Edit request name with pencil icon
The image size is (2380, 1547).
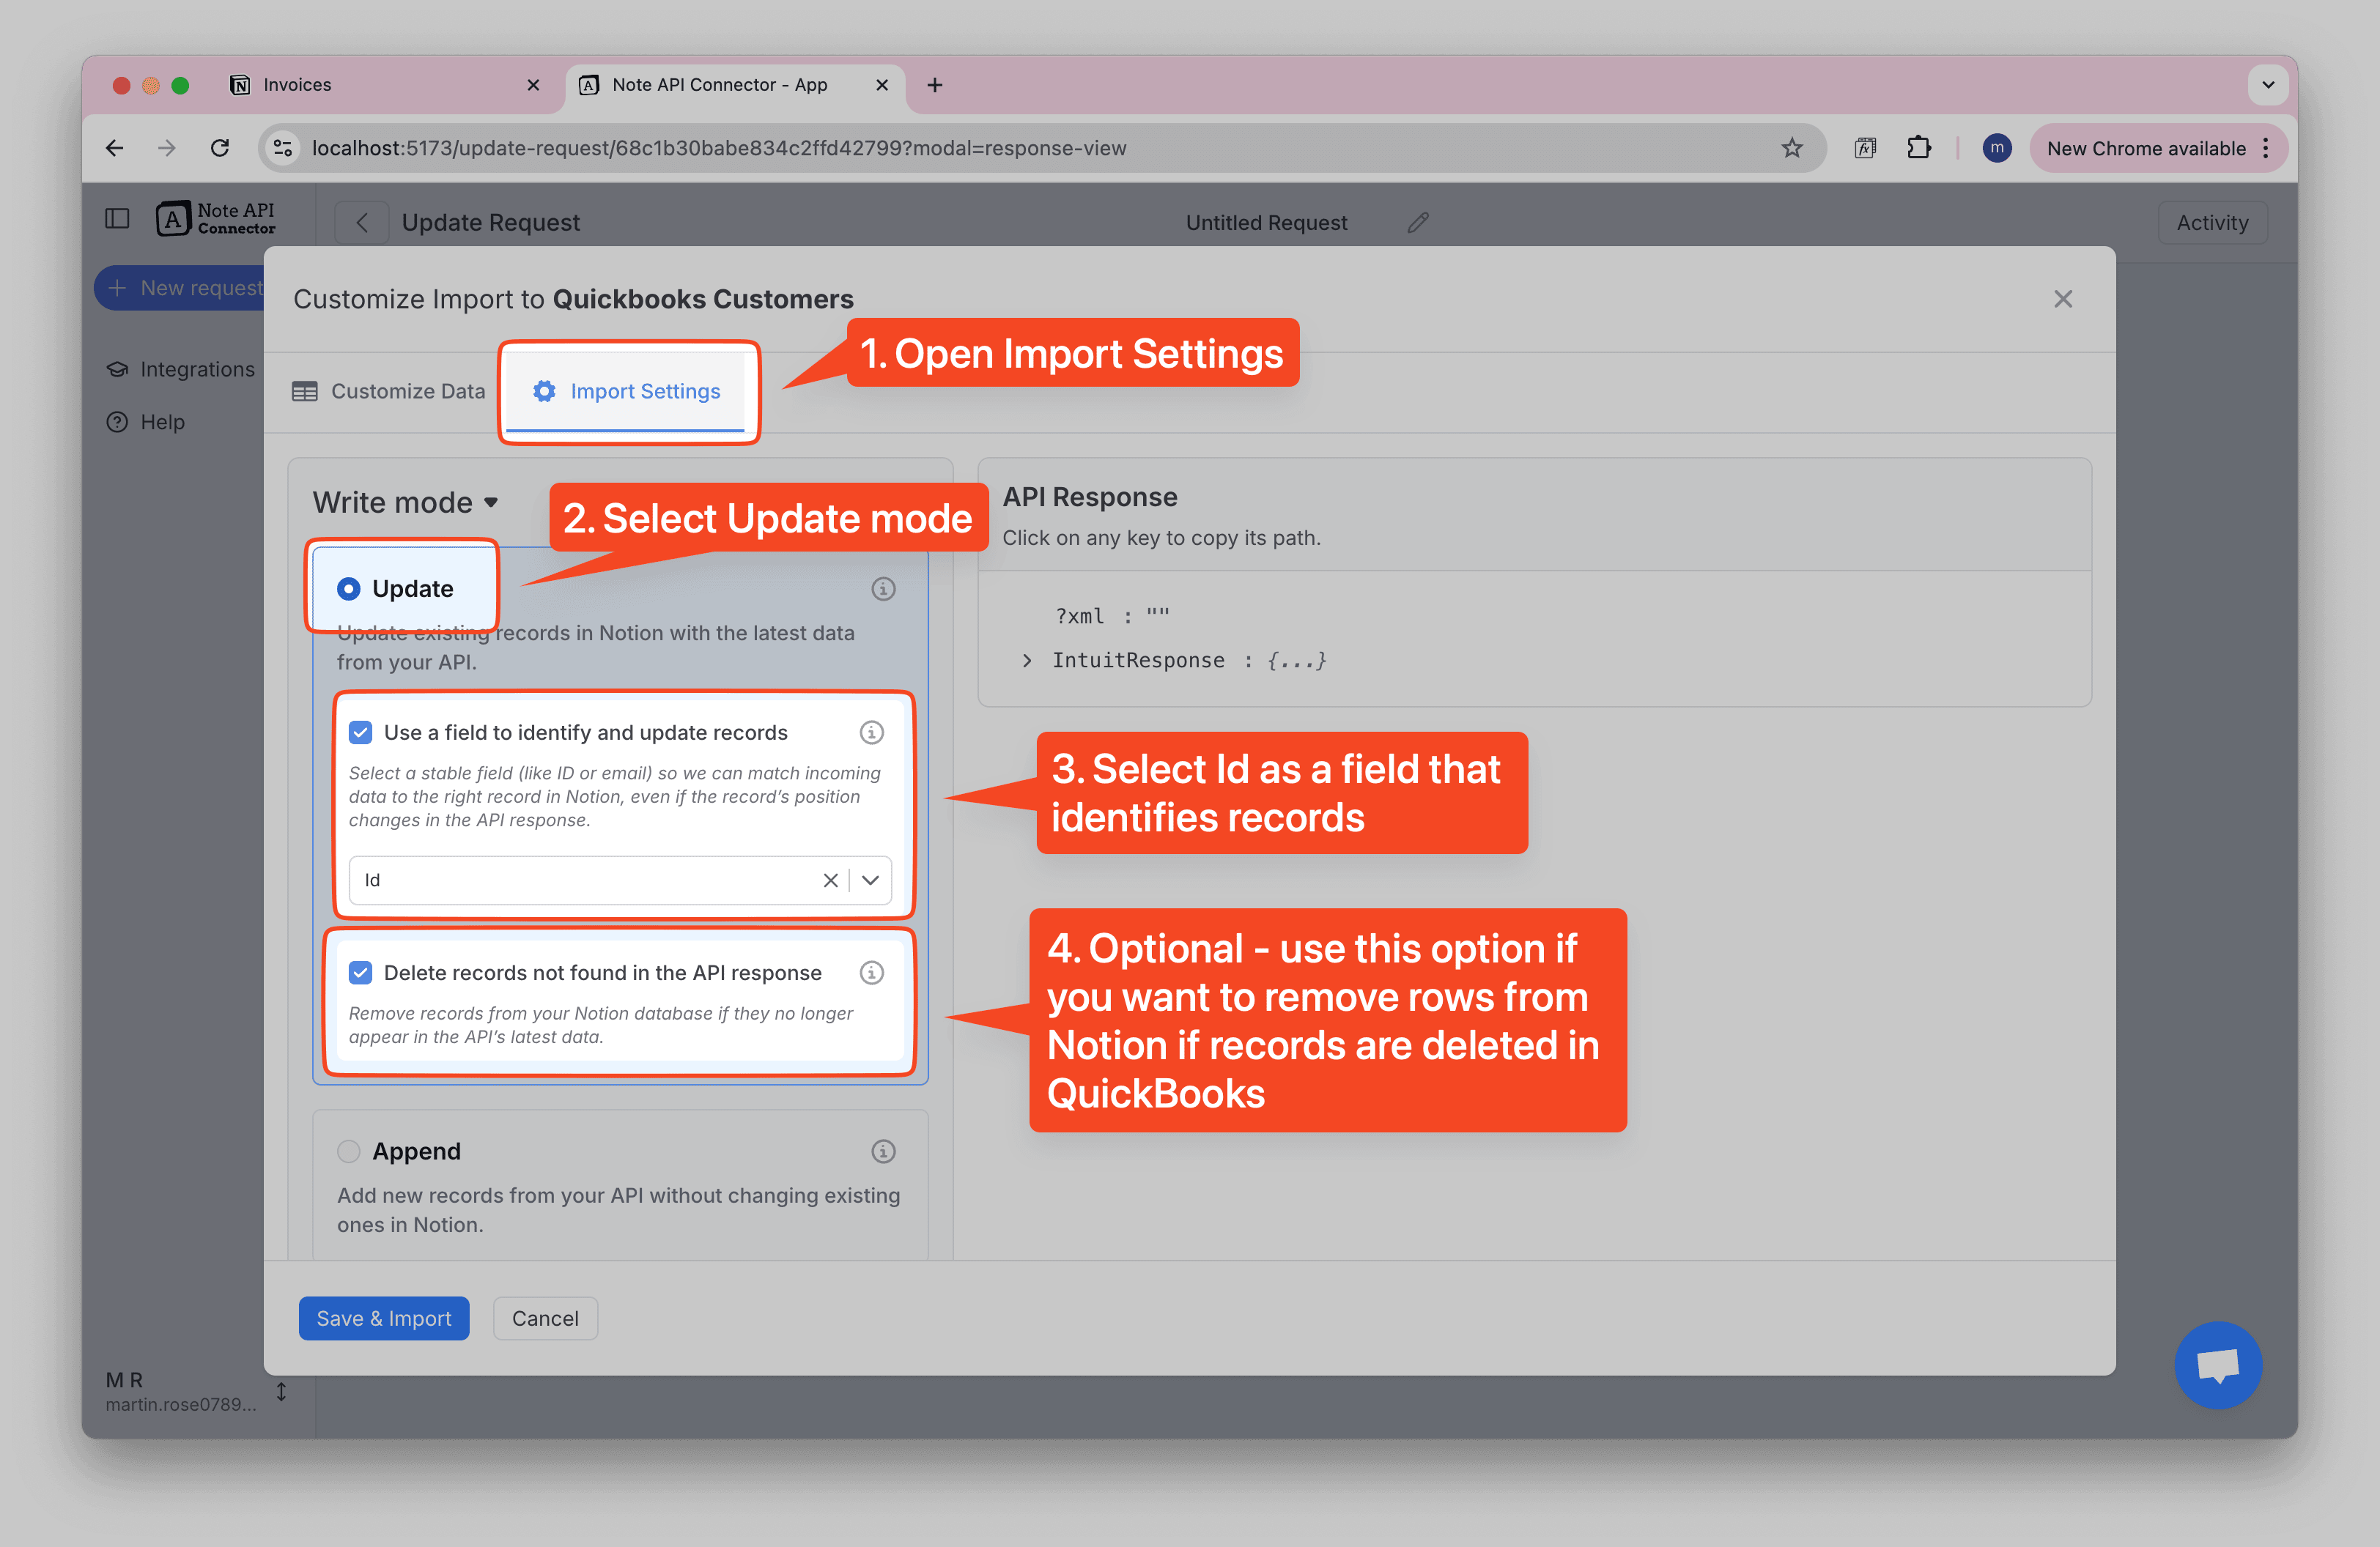coord(1417,223)
